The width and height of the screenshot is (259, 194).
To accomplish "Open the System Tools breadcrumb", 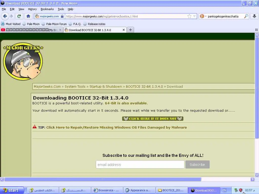I will coord(75,86).
